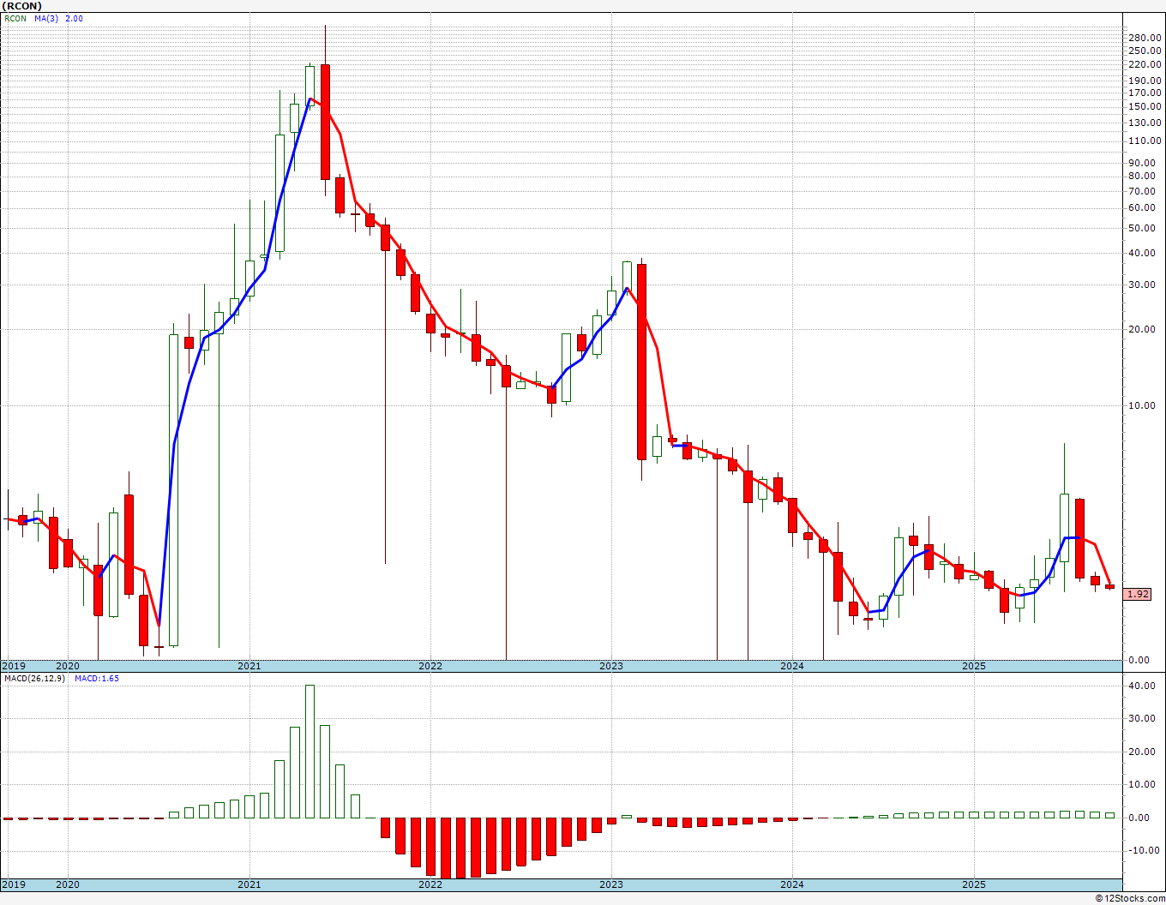Click 2023 on the price chart time axis

pyautogui.click(x=611, y=666)
